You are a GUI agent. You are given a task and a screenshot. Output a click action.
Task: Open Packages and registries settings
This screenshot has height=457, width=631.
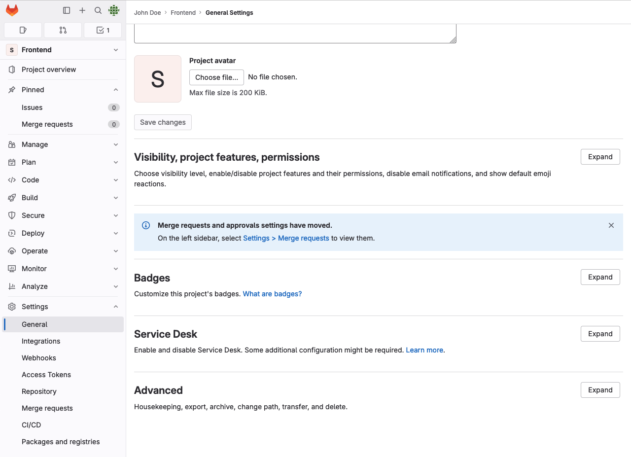(x=63, y=442)
